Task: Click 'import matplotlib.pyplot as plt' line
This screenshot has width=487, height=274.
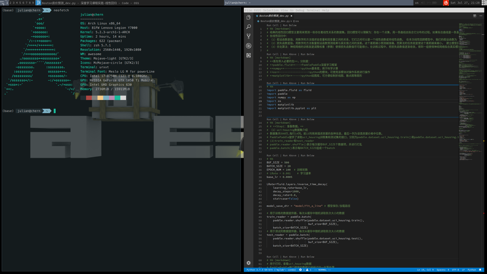Action: click(x=291, y=109)
